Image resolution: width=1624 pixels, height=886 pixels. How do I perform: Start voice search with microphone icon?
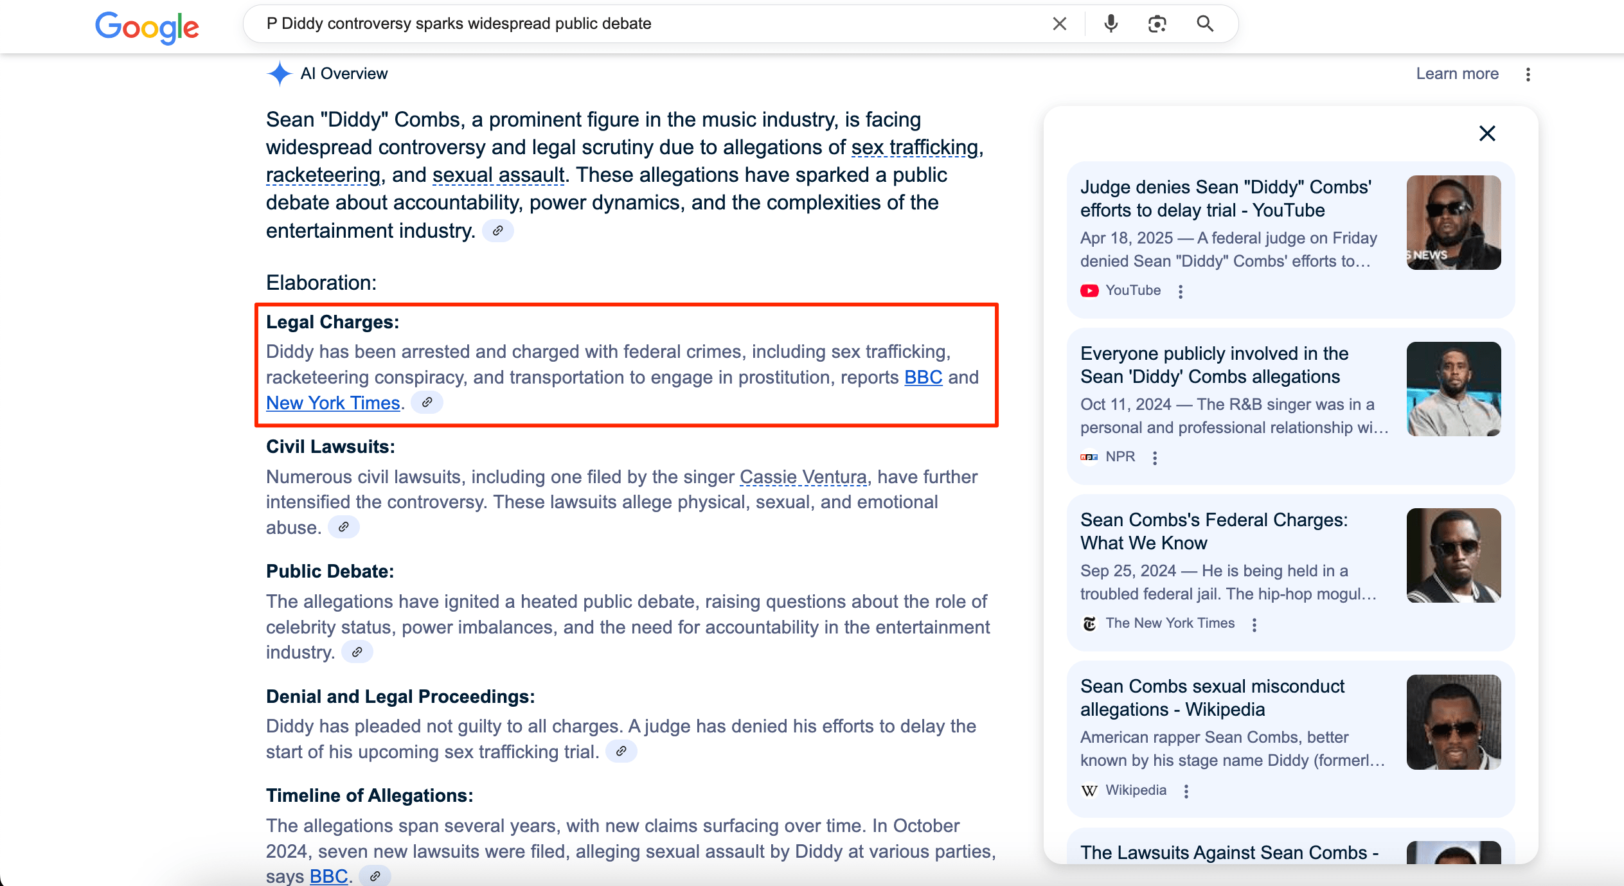(1111, 24)
